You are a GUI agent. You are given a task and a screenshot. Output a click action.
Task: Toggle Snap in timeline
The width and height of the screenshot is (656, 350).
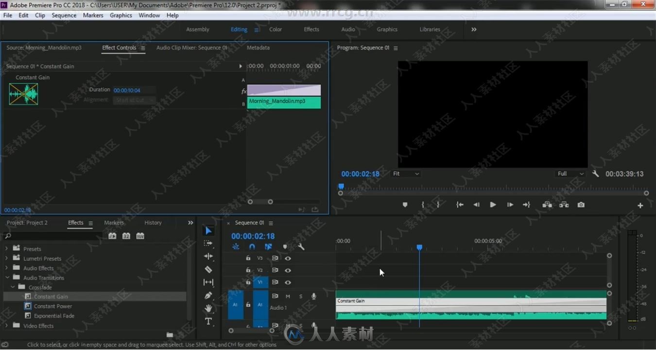(x=252, y=247)
